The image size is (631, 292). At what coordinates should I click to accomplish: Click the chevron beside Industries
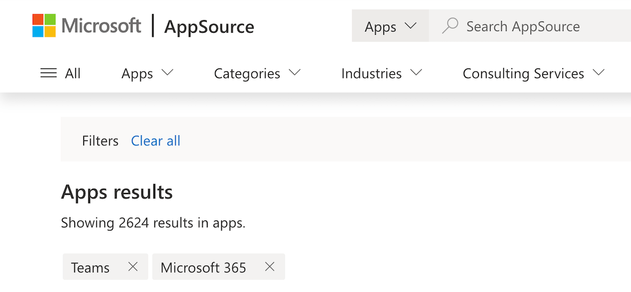pos(416,73)
